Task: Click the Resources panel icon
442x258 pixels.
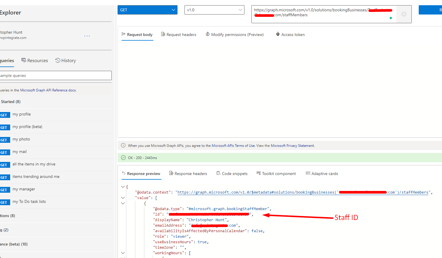Action: point(24,60)
